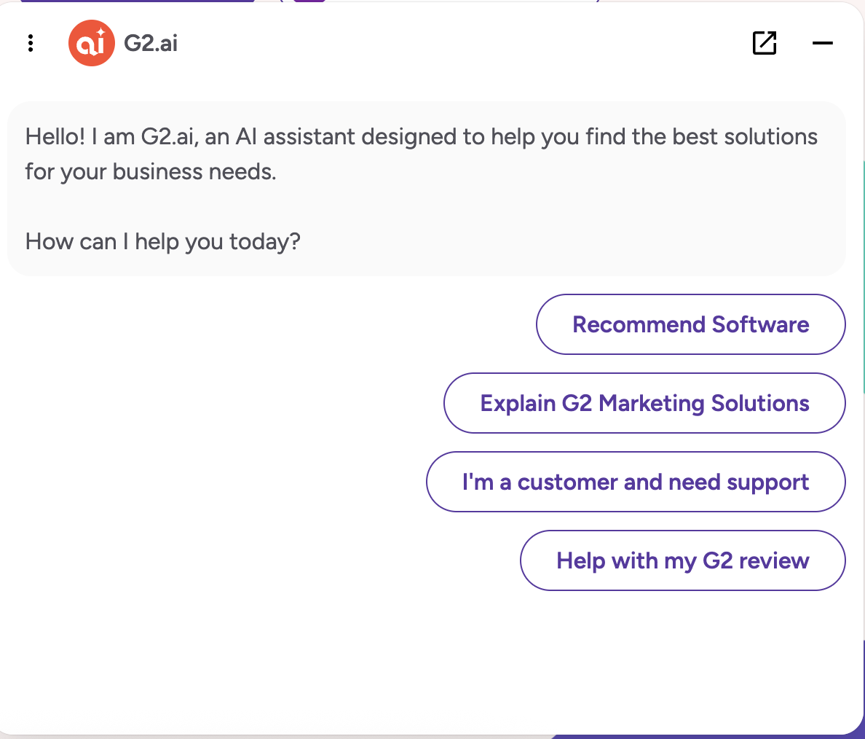Get G2 review help via quick reply
Image resolution: width=865 pixels, height=739 pixels.
[683, 560]
